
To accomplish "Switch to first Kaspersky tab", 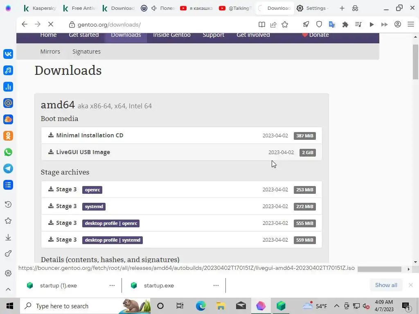I will 40,8.
